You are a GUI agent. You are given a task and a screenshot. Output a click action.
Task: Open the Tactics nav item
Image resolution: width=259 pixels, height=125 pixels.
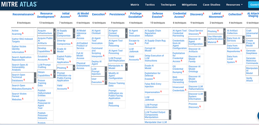tap(150, 5)
